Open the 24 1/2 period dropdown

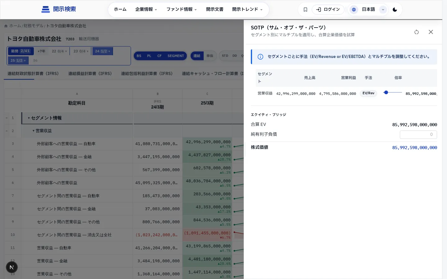[102, 51]
